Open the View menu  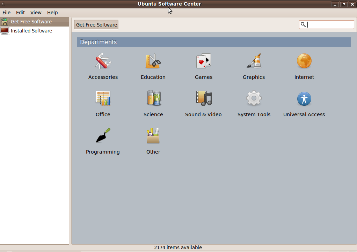[36, 13]
